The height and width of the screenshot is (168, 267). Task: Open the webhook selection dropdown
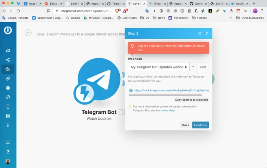click(159, 67)
